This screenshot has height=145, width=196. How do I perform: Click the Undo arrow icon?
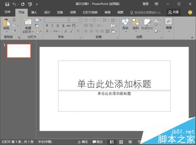tap(14, 4)
